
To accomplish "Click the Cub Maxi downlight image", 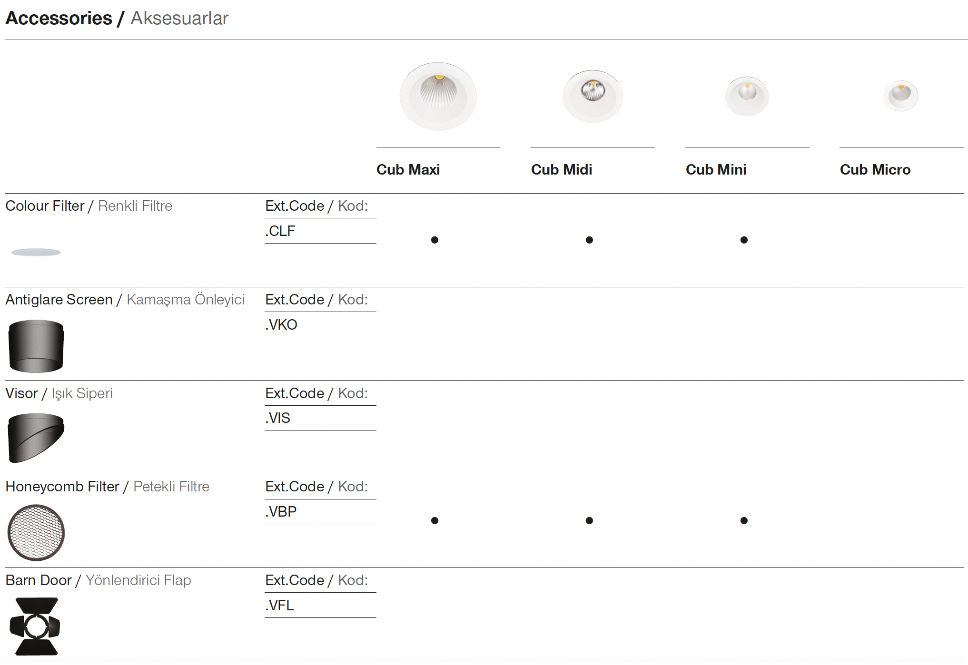I will click(438, 96).
